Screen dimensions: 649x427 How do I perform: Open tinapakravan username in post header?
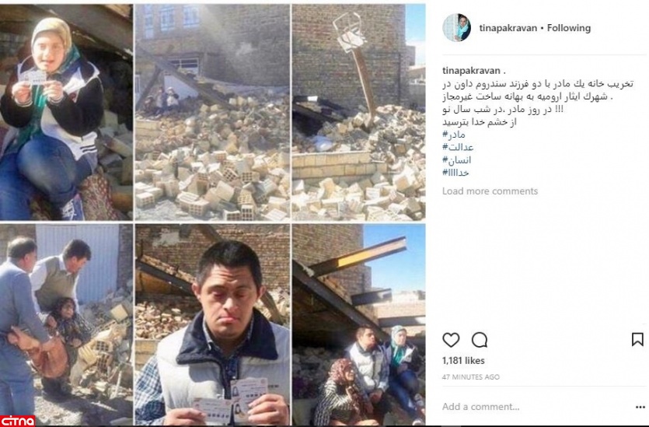[x=508, y=28]
